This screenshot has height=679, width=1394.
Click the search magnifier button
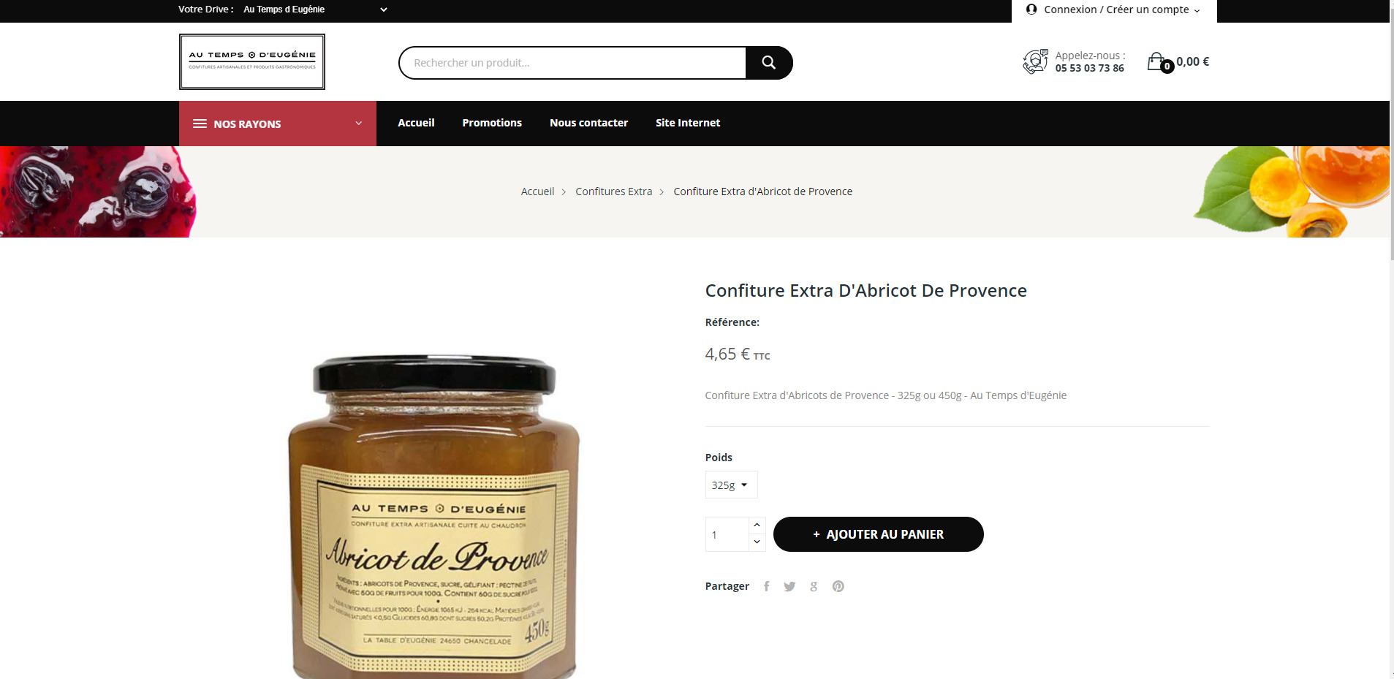tap(768, 63)
